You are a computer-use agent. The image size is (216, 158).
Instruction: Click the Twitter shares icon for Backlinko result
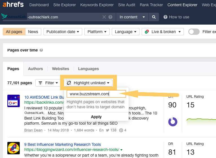(108, 130)
